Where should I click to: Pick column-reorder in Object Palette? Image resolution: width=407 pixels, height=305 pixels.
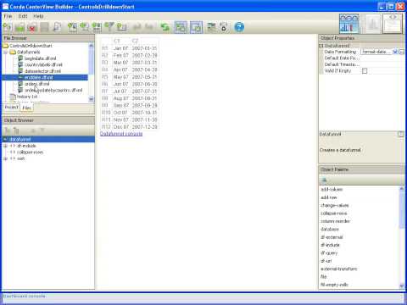[x=335, y=221]
